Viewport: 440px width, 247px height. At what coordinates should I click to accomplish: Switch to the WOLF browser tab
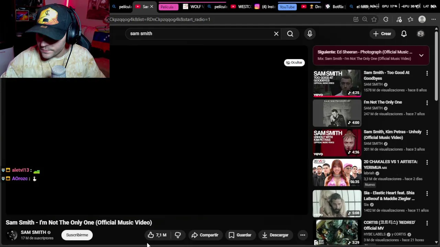coord(194,7)
